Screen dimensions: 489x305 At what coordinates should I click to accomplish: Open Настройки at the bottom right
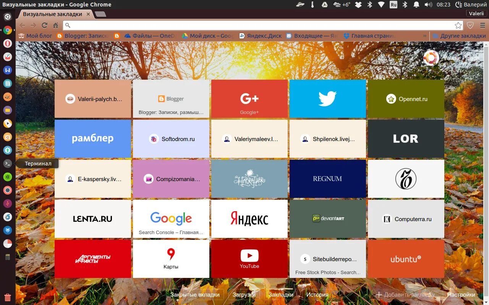(x=461, y=295)
